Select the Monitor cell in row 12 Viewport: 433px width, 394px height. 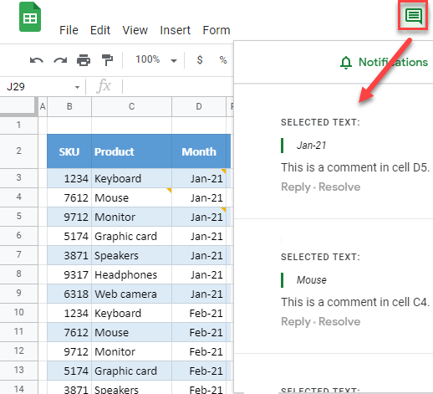tap(131, 351)
